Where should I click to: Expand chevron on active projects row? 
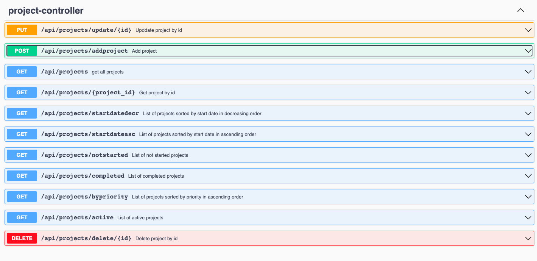[528, 217]
